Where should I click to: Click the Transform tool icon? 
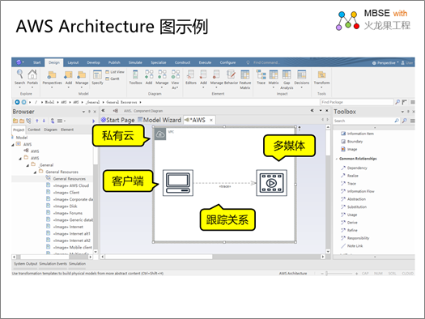click(x=321, y=74)
